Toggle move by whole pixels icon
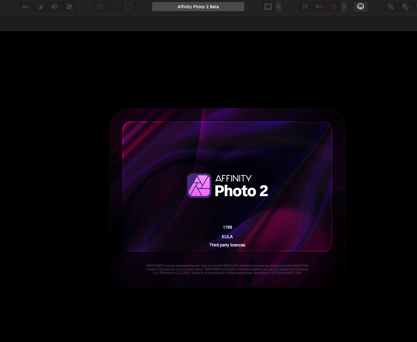This screenshot has width=417, height=342. tap(320, 7)
